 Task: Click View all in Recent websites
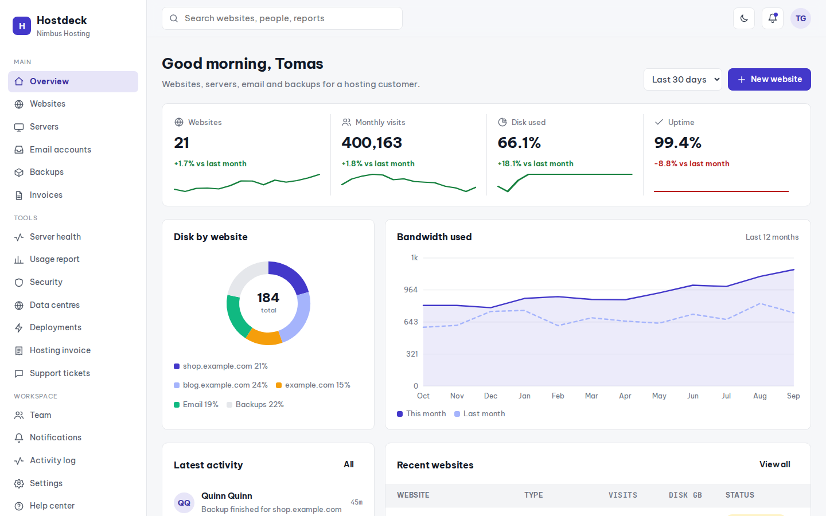point(775,464)
